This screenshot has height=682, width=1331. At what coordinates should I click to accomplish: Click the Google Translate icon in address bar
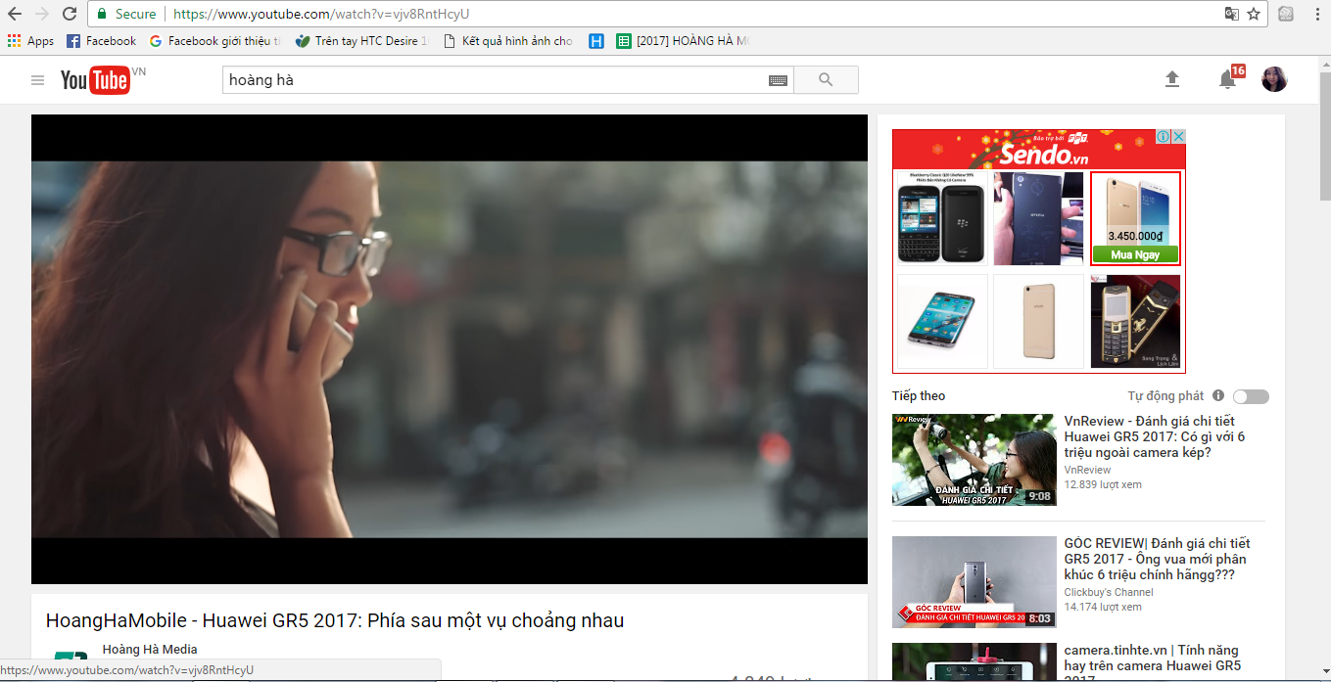point(1232,14)
